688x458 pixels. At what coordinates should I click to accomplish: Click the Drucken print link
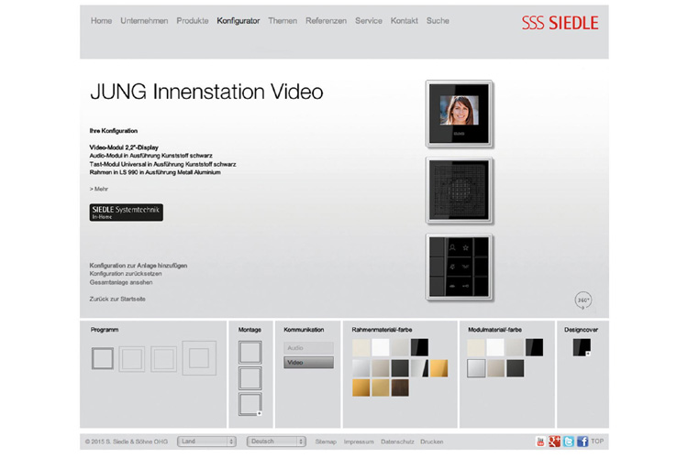[x=432, y=442]
